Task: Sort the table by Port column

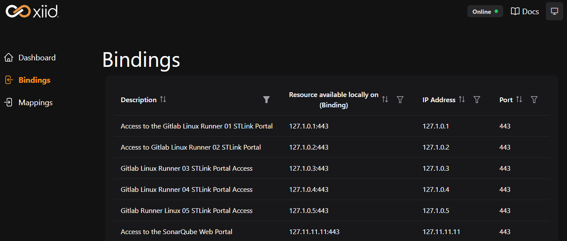Action: [519, 100]
